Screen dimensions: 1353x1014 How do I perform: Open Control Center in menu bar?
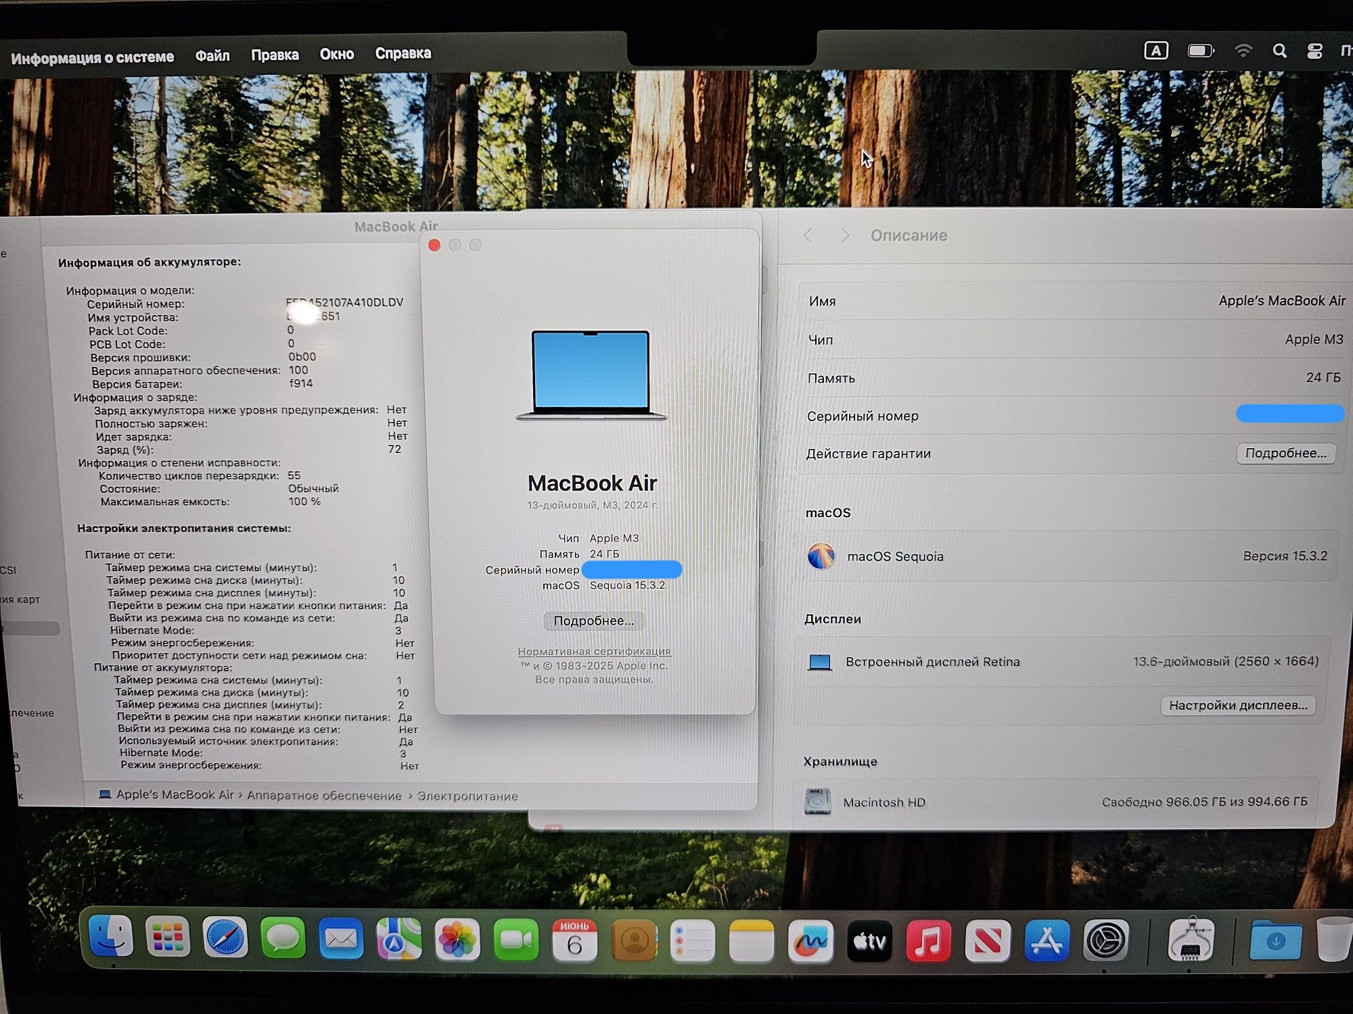click(1314, 51)
